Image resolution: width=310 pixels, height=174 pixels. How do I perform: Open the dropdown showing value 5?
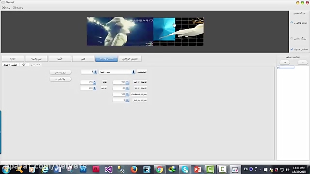[89, 72]
